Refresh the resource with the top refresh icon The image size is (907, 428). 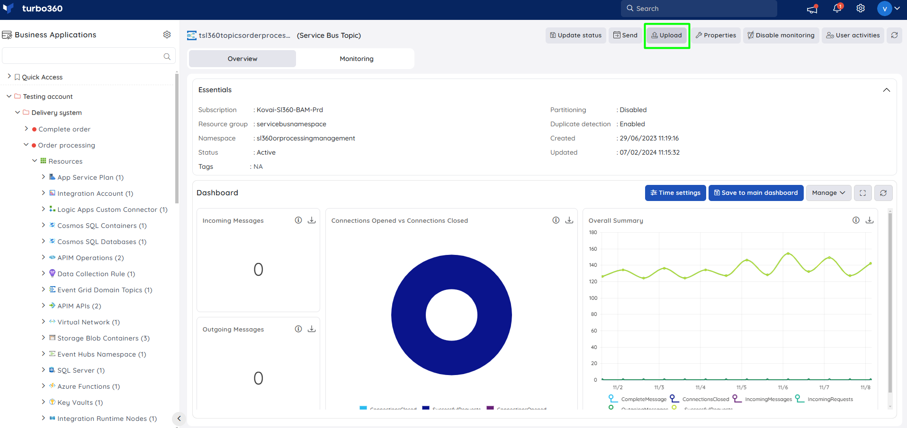[x=894, y=35]
